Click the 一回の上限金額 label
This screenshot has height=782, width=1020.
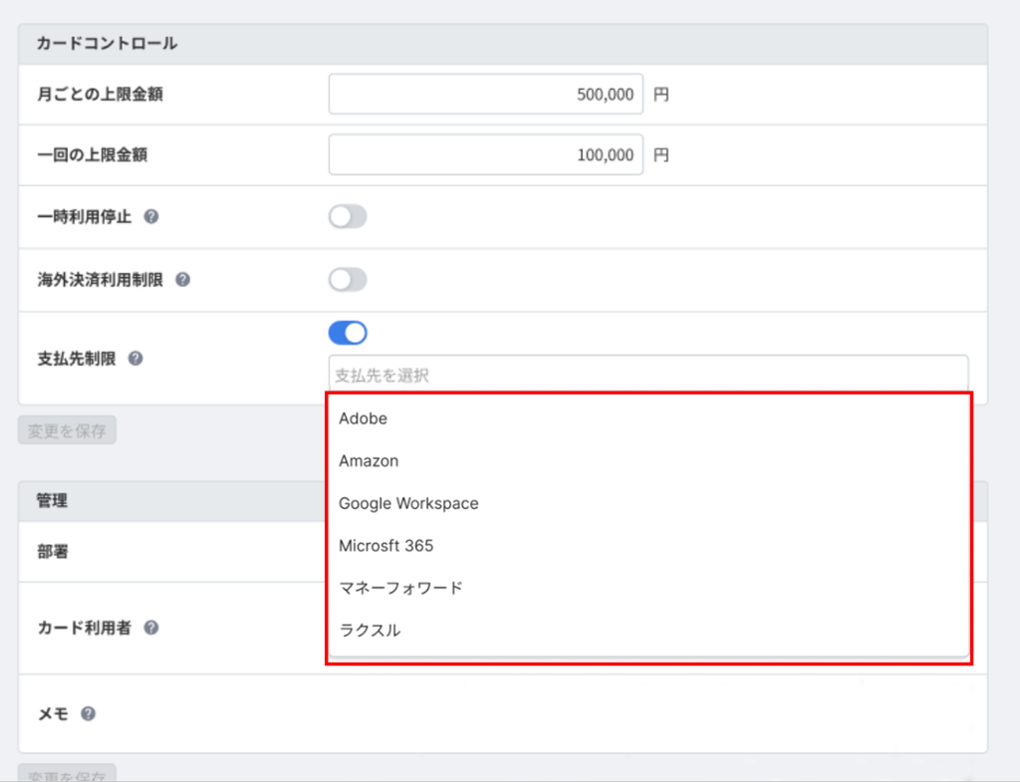pos(93,154)
